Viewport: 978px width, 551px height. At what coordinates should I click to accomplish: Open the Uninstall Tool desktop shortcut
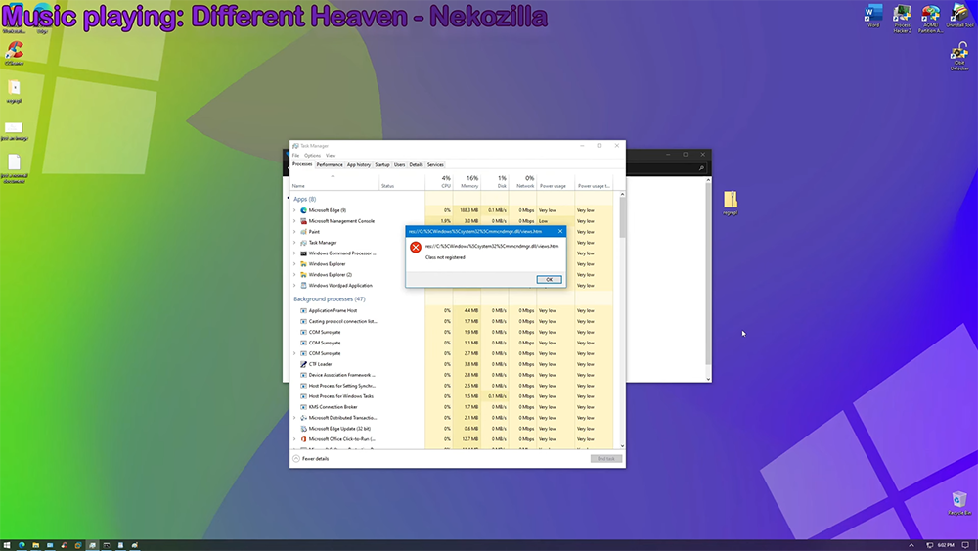coord(959,16)
